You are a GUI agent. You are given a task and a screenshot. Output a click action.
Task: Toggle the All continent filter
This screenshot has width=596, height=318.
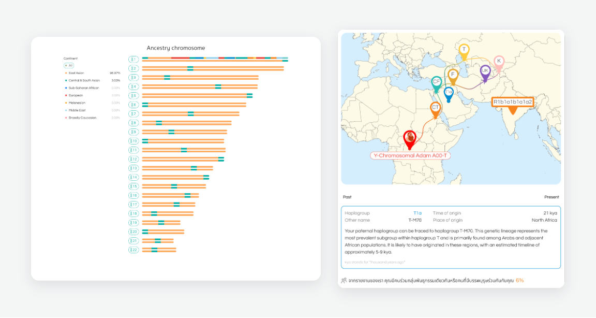pos(69,66)
